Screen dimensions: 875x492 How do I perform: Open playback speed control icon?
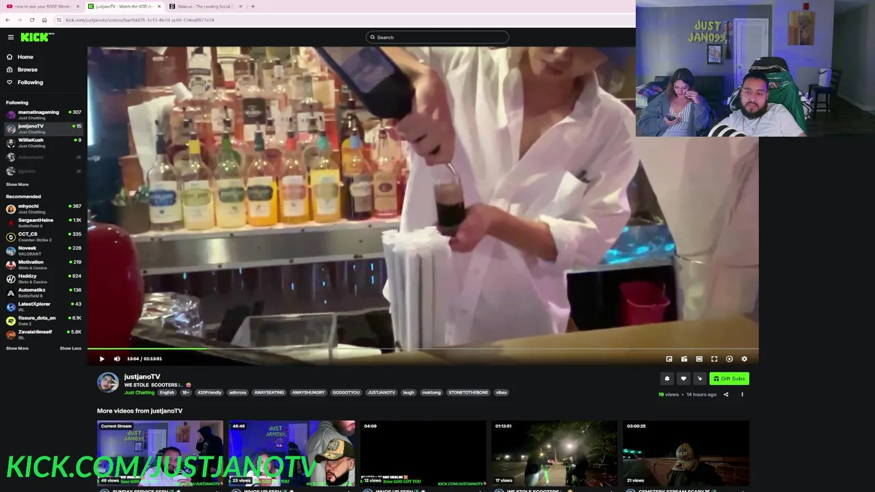pyautogui.click(x=729, y=359)
